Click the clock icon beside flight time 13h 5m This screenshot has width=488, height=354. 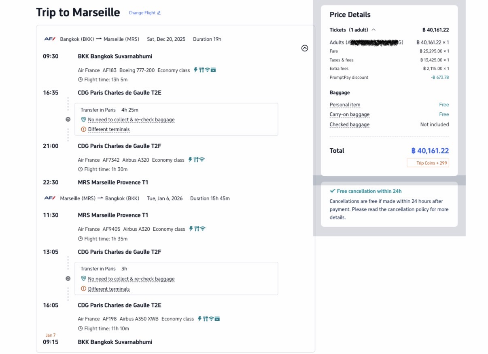point(80,80)
